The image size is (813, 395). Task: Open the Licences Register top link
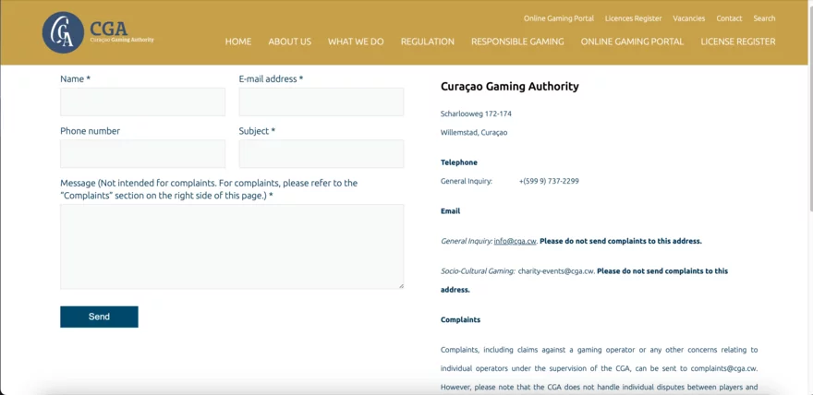tap(633, 18)
